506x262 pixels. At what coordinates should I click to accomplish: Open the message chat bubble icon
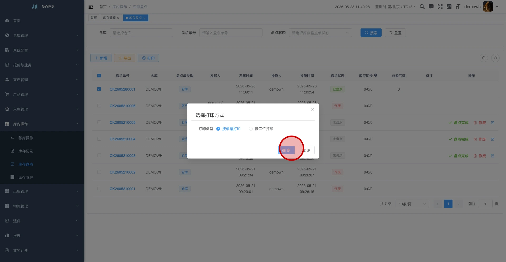coord(431,7)
